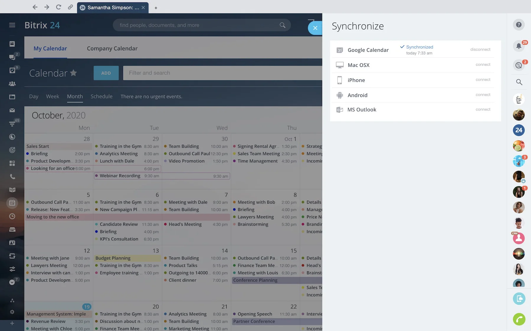Viewport: 531px width, 331px height.
Task: Connect MS Outlook calendar sync
Action: (x=483, y=109)
